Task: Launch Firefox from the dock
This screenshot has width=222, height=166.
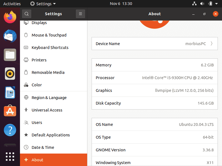Action: [x=10, y=17]
